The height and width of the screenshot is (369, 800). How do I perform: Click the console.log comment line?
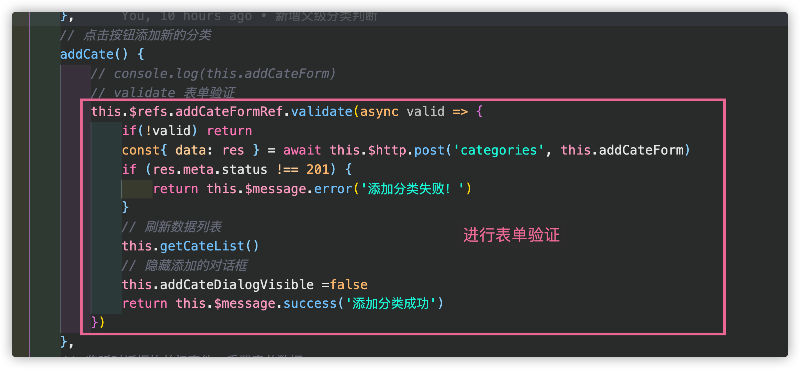tap(213, 74)
